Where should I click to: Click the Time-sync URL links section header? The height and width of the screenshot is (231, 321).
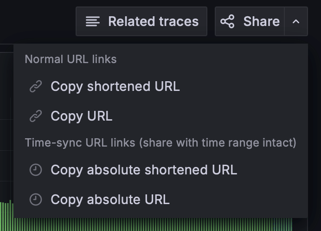point(160,142)
